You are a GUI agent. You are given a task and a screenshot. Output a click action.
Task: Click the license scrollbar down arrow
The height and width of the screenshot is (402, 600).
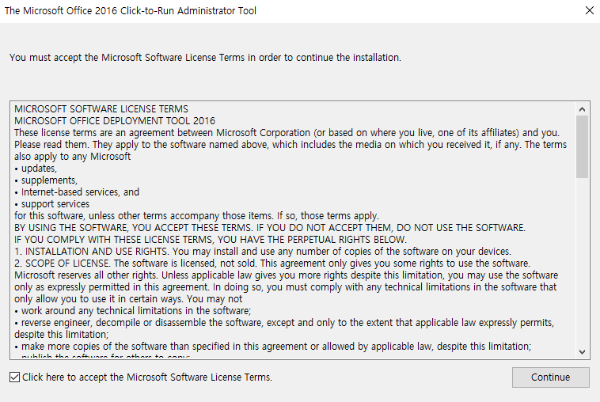click(582, 352)
